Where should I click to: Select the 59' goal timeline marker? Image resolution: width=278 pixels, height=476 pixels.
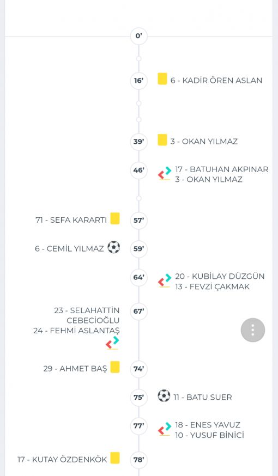139,249
